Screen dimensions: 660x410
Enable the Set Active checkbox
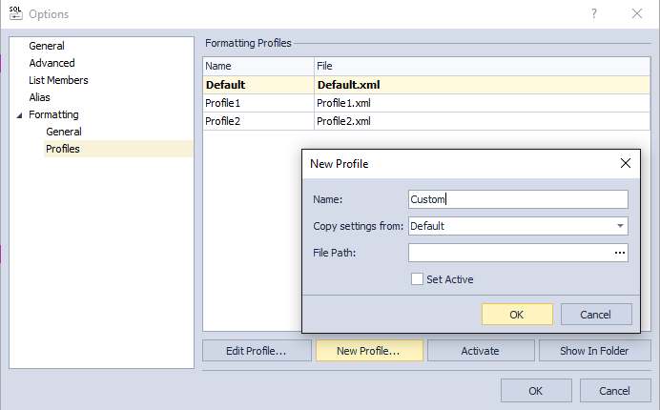point(417,279)
